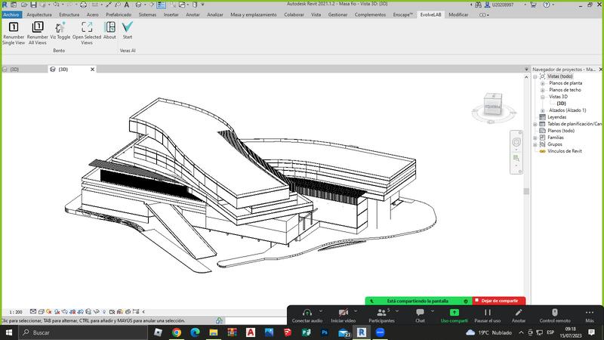The height and width of the screenshot is (340, 604).
Task: Click the red Dejar de compartir button
Action: 499,300
